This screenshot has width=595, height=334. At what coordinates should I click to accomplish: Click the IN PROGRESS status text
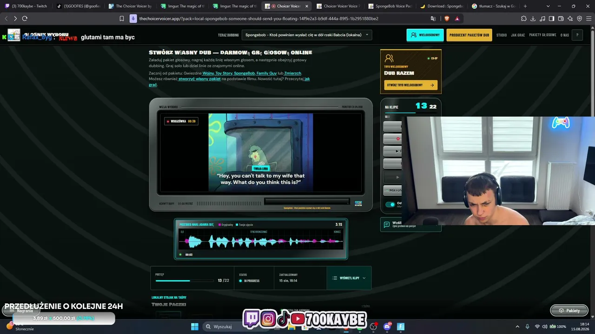pos(251,281)
